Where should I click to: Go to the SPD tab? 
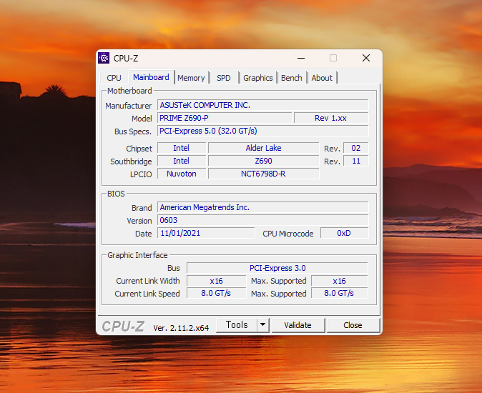coord(223,78)
